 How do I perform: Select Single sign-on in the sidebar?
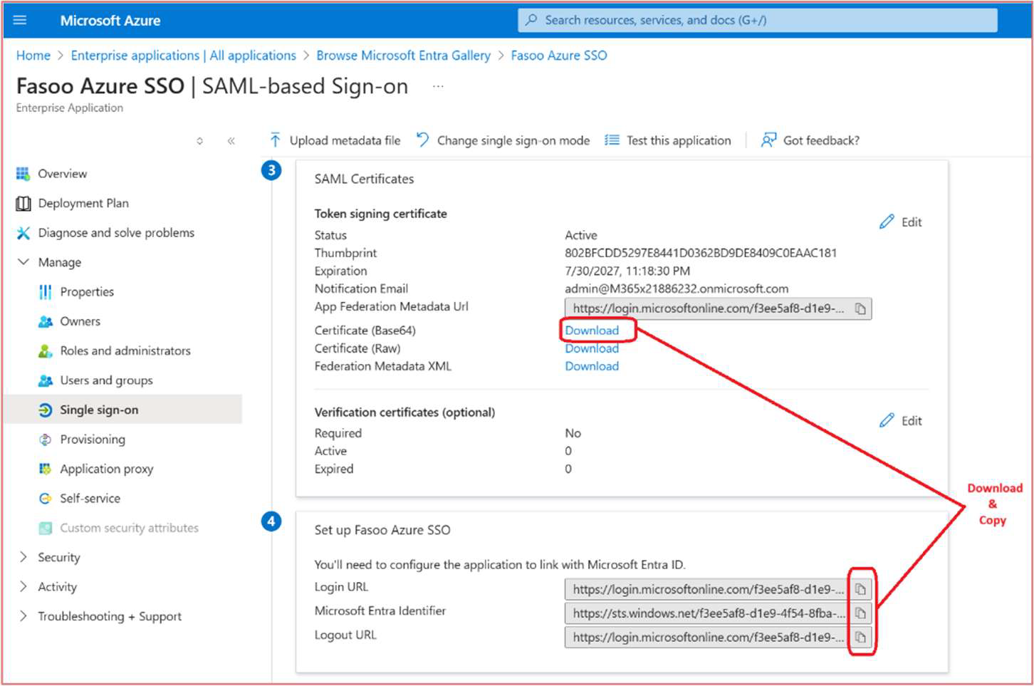click(99, 410)
